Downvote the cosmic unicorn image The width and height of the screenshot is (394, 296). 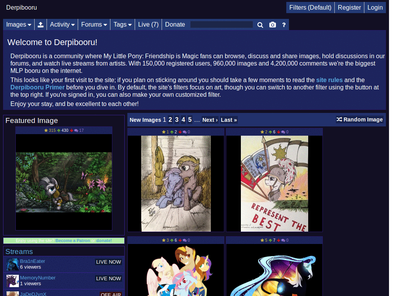[x=279, y=240]
